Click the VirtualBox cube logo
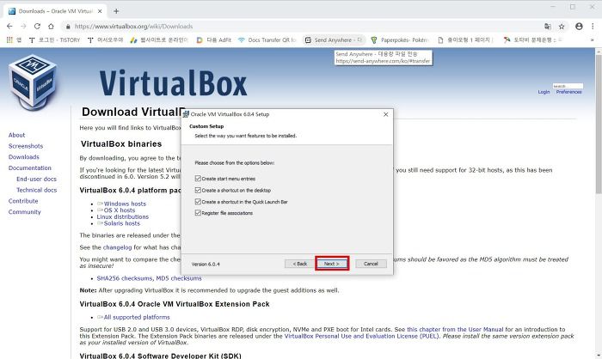The image size is (602, 359). point(33,82)
